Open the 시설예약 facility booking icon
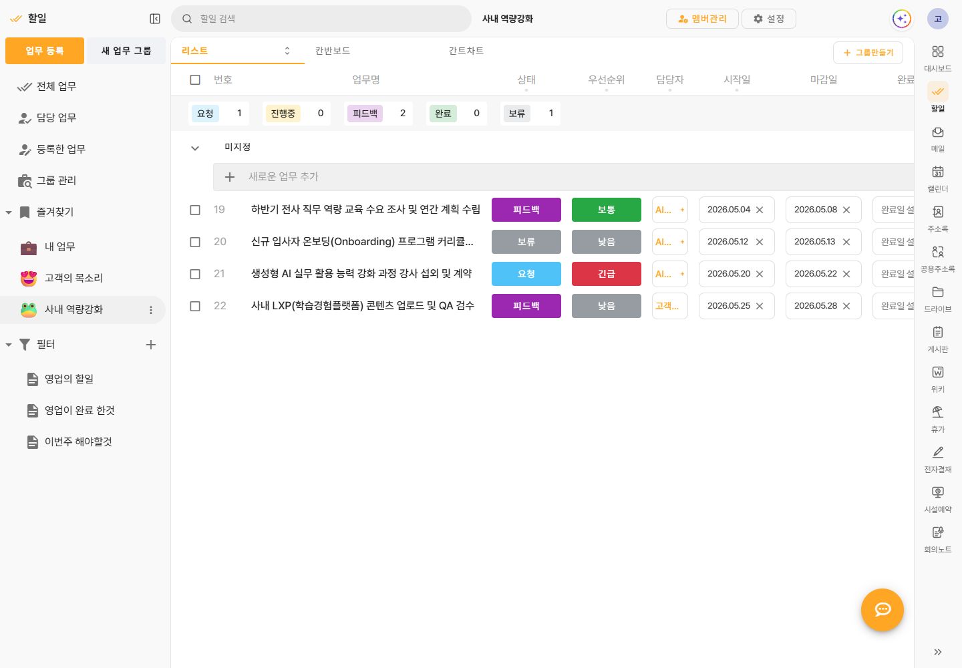 (938, 492)
